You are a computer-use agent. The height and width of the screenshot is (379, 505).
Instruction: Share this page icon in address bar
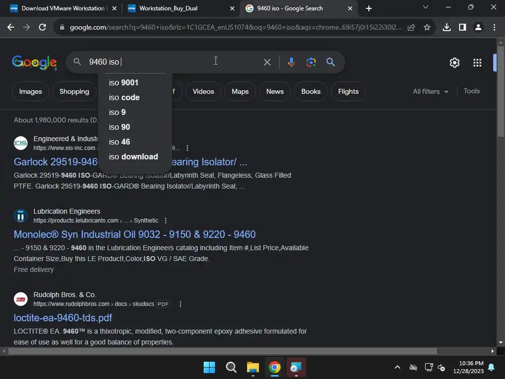point(411,28)
